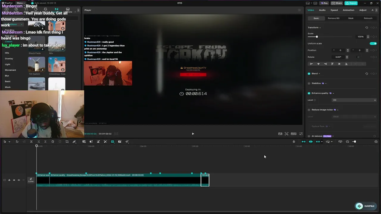381x214 pixels.
Task: Switch to the Speed tab
Action: point(334,10)
